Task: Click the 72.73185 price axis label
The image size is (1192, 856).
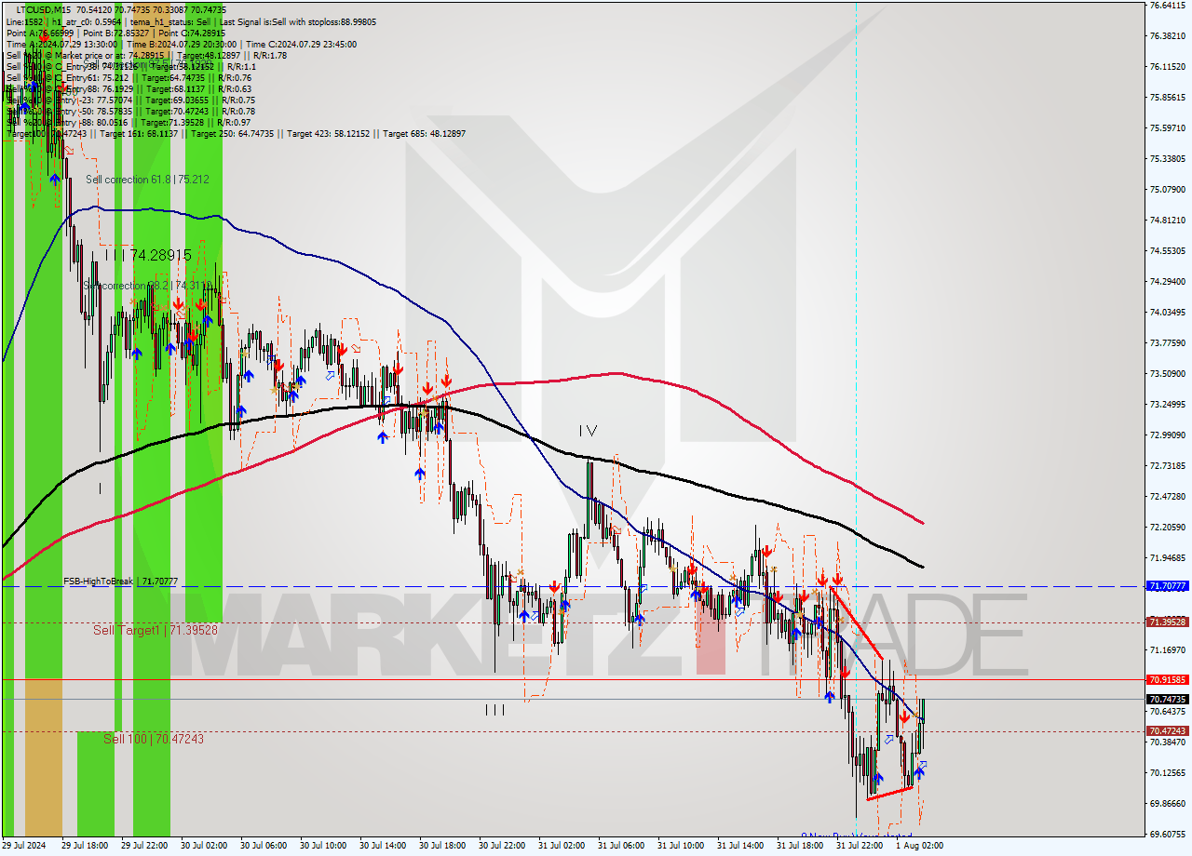Action: [x=1168, y=466]
